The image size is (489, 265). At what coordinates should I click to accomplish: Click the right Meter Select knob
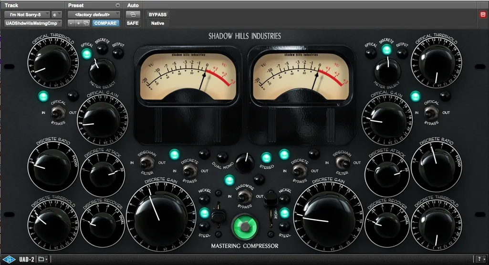tap(387, 71)
